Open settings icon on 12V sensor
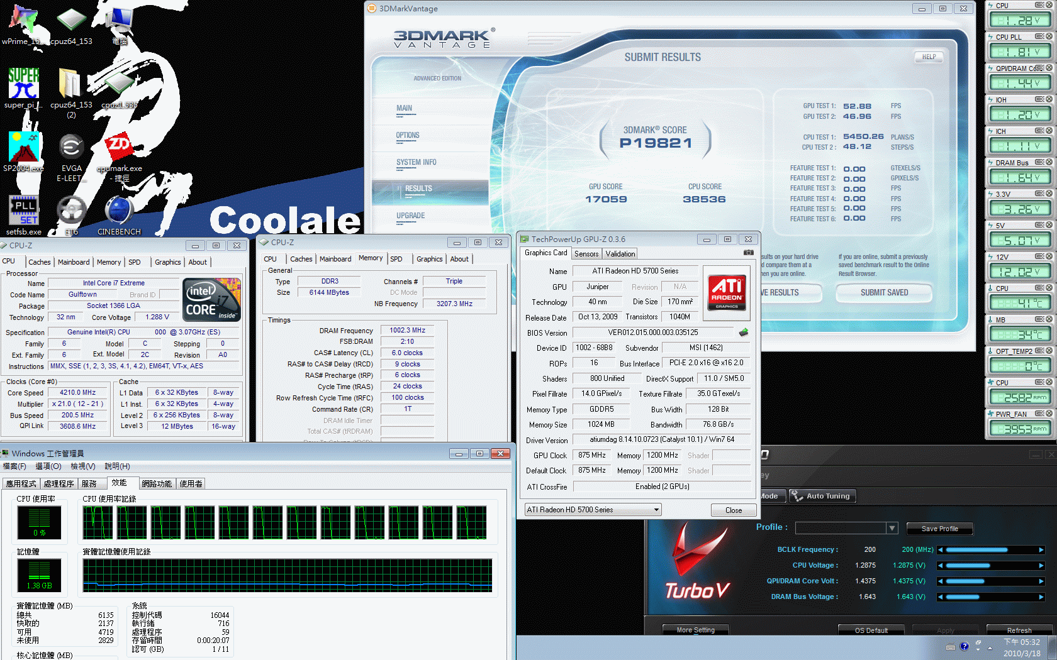 pos(1039,256)
